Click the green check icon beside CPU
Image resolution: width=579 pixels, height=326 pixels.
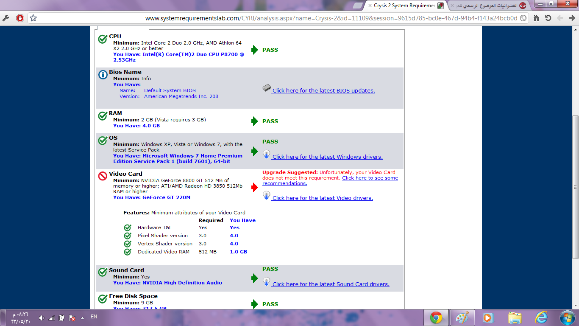tap(103, 39)
